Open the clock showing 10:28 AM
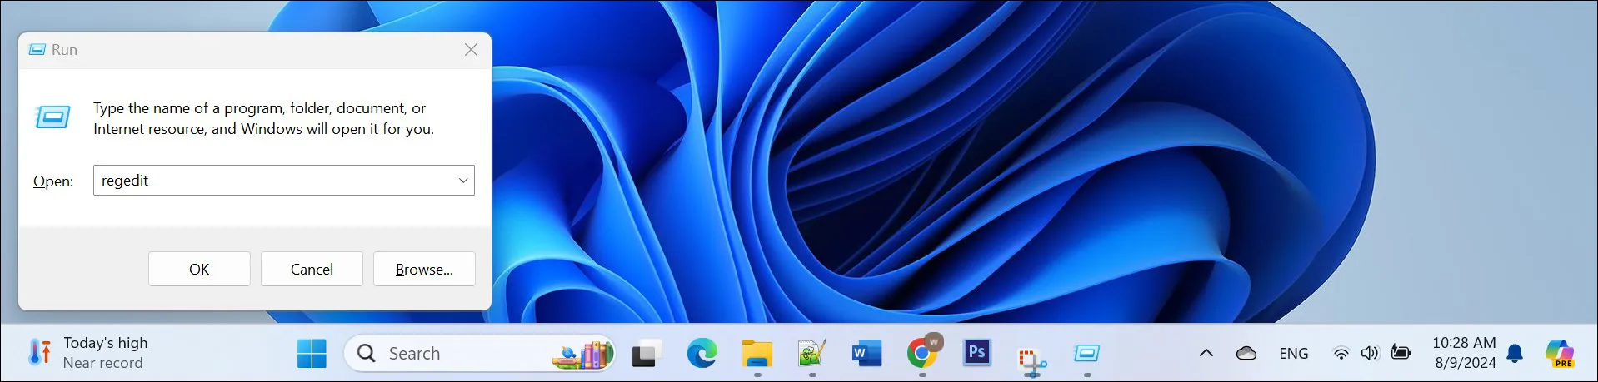Viewport: 1598px width, 382px height. point(1464,343)
